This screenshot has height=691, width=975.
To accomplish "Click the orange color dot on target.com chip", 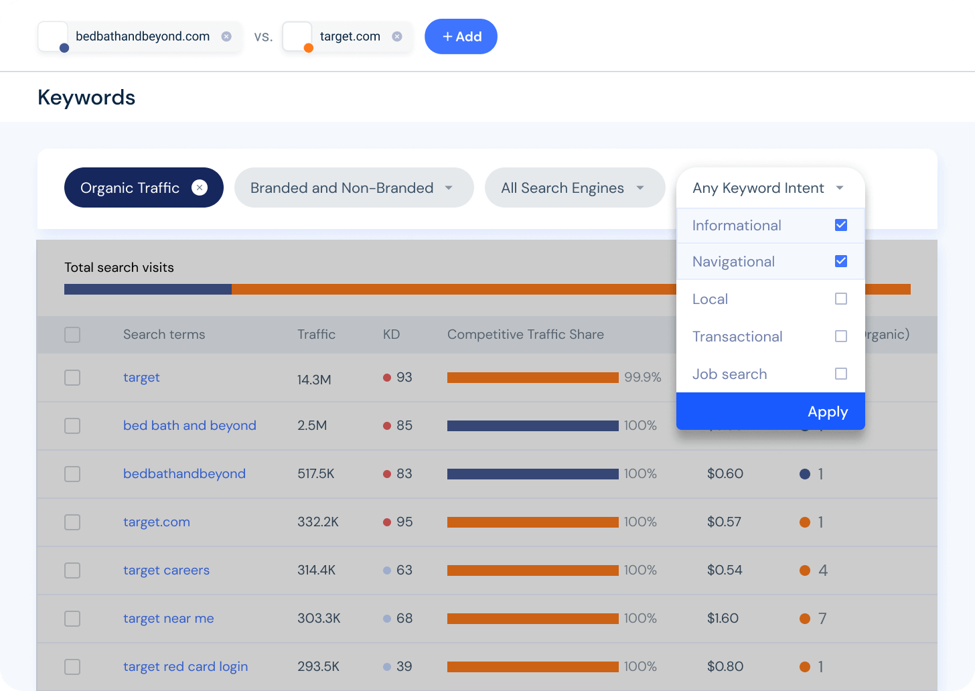I will coord(308,48).
